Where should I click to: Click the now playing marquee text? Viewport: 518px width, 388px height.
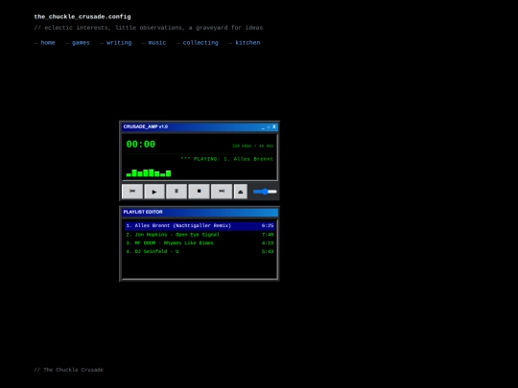pyautogui.click(x=227, y=159)
